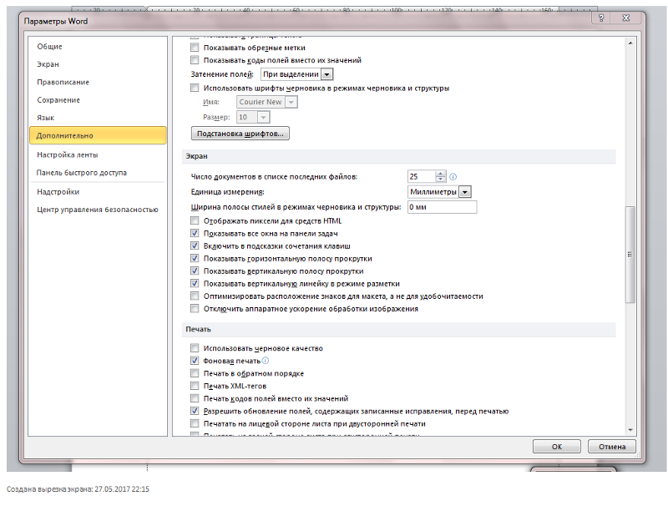The height and width of the screenshot is (511, 668).
Task: Go to the Правописание category
Action: pyautogui.click(x=98, y=82)
